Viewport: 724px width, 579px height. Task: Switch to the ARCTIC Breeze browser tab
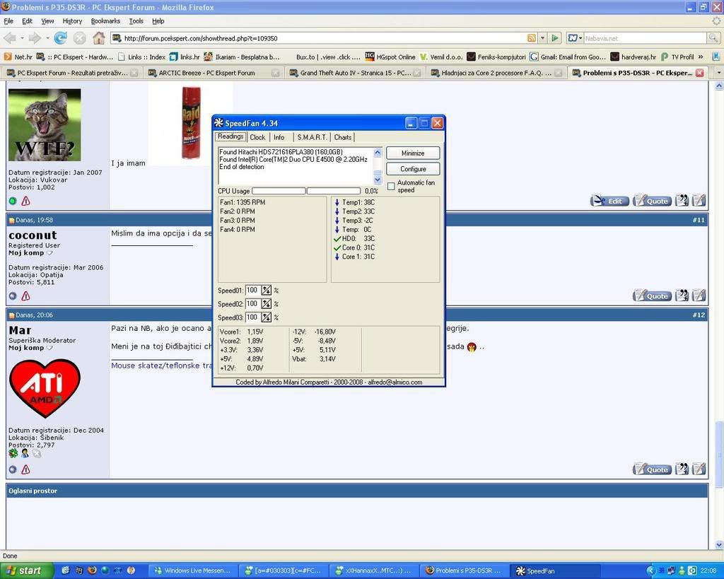pyautogui.click(x=213, y=73)
